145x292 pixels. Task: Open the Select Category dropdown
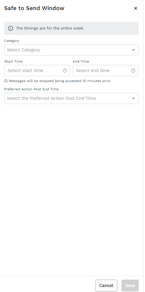[x=71, y=50]
